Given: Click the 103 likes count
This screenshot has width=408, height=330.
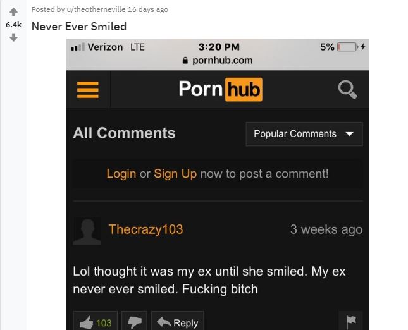Looking at the screenshot, I should (104, 323).
